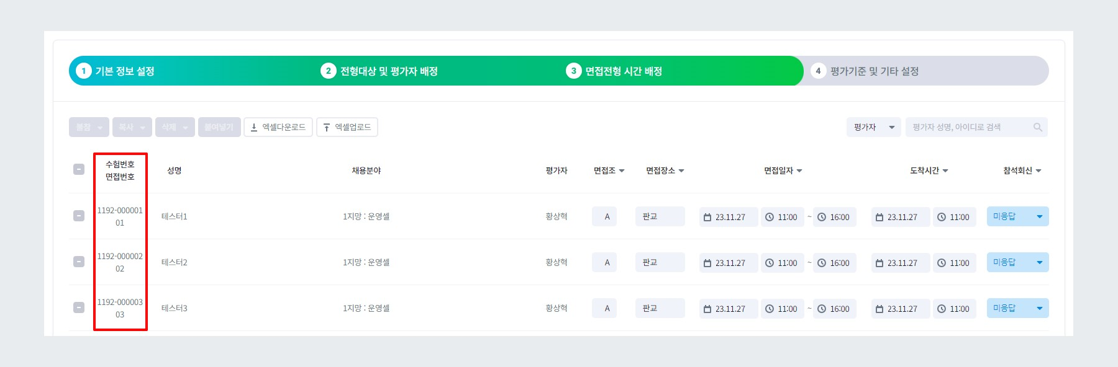Open the 평가자 search filter dropdown
The height and width of the screenshot is (367, 1118).
873,126
